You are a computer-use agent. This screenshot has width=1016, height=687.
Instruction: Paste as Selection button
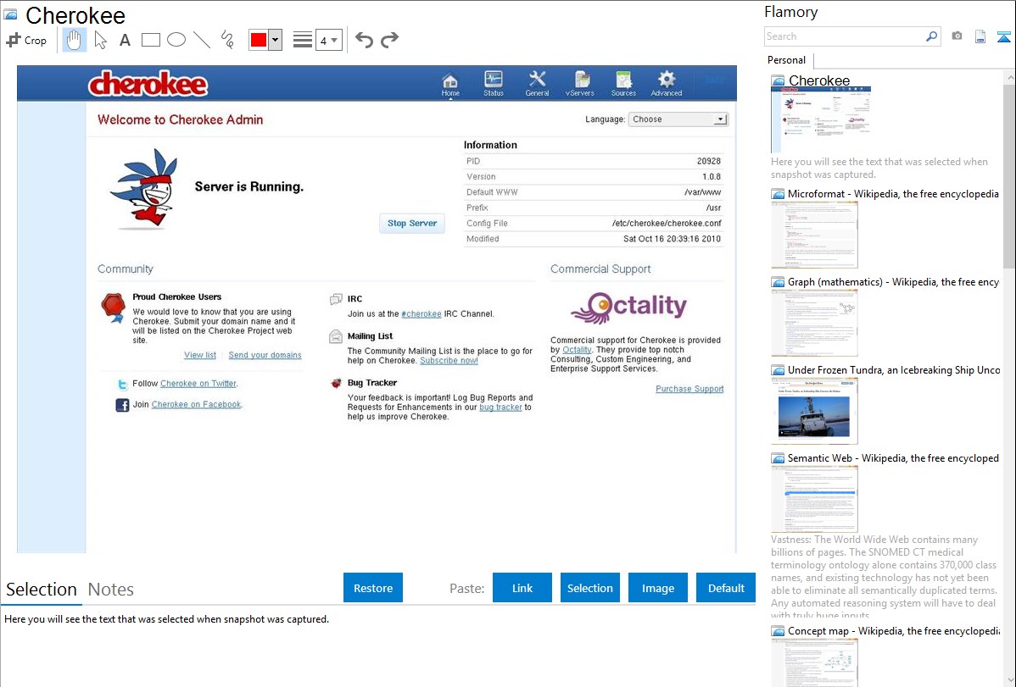[589, 588]
